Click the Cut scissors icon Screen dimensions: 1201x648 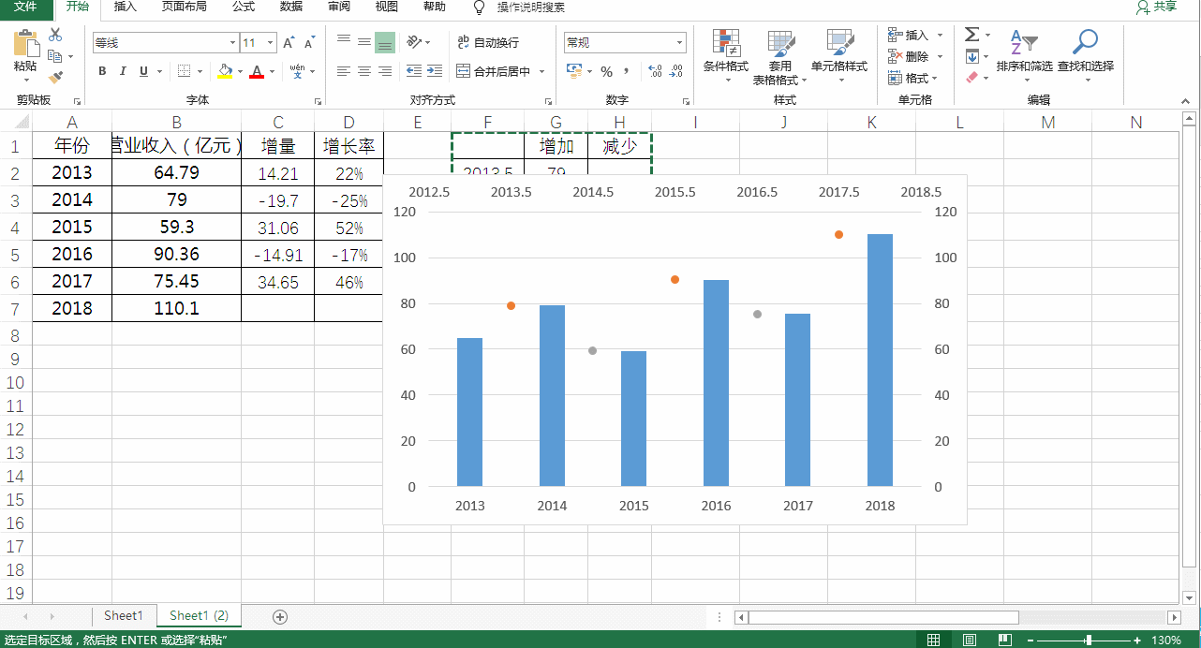[55, 35]
